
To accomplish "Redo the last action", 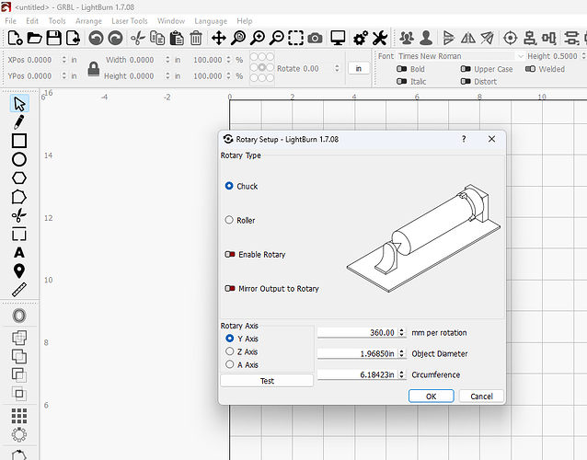I will (x=115, y=38).
